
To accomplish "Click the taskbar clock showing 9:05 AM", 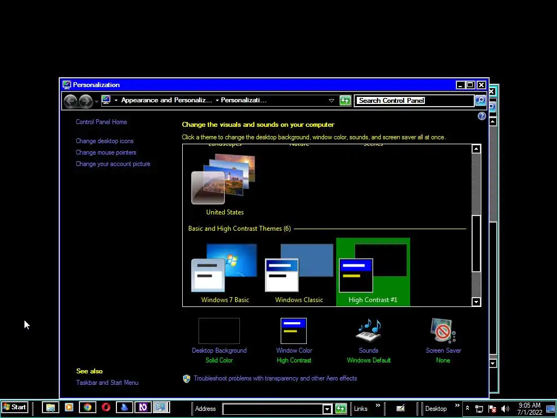I will click(529, 409).
